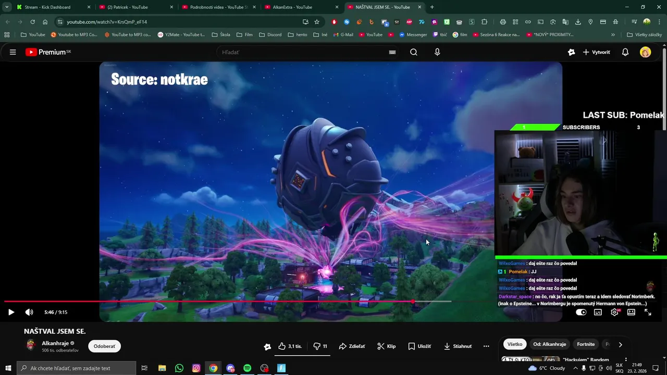The image size is (667, 375).
Task: Enter fullscreen mode
Action: 648,312
